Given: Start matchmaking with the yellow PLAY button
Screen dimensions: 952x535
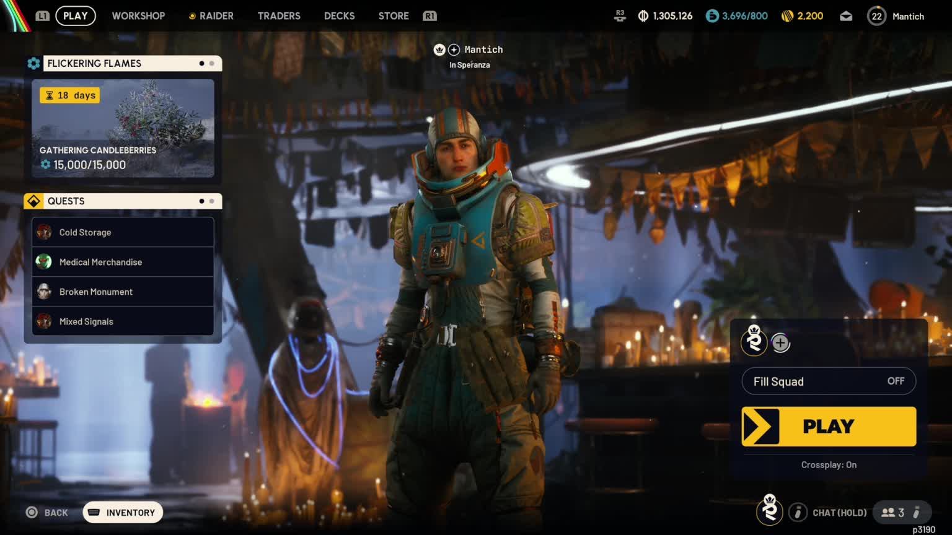Looking at the screenshot, I should [829, 427].
